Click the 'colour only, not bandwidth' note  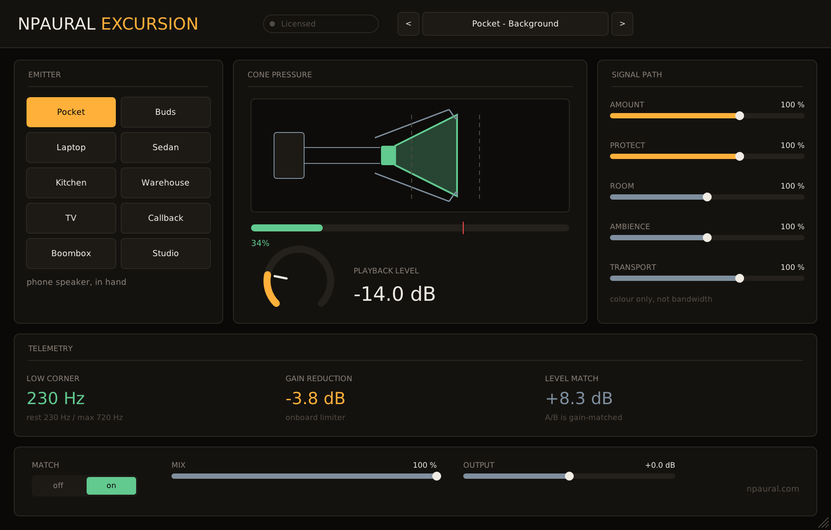(x=661, y=299)
